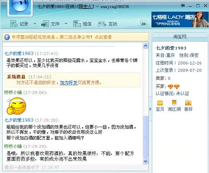Collapse the right side info panel
The height and width of the screenshot is (173, 209).
coord(150,109)
